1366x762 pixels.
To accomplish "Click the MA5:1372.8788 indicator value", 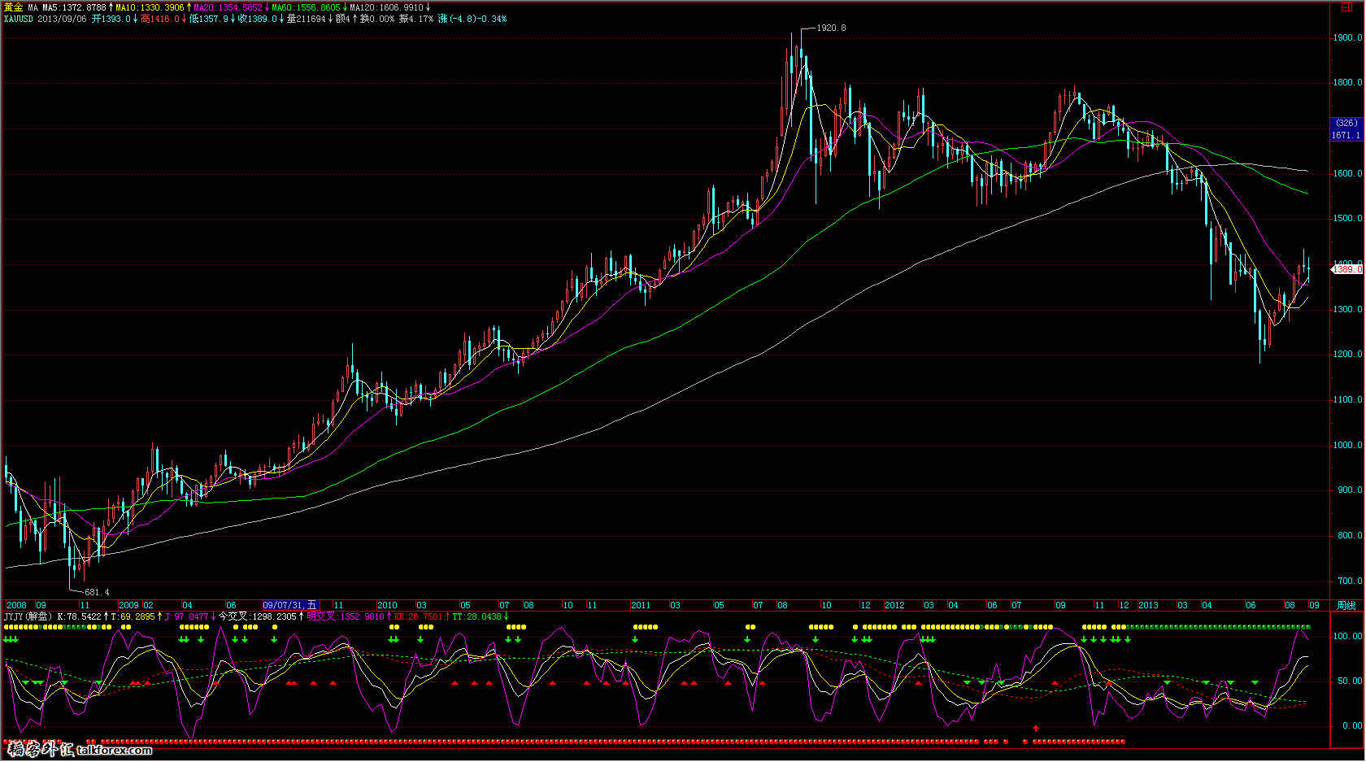I will tap(75, 7).
